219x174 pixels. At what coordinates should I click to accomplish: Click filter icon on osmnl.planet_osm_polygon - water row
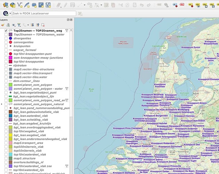67,89
